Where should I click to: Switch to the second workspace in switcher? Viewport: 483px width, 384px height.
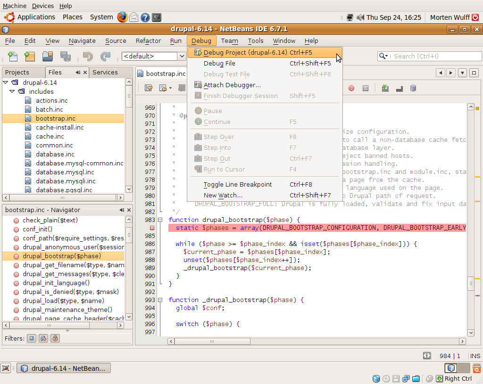click(x=464, y=368)
